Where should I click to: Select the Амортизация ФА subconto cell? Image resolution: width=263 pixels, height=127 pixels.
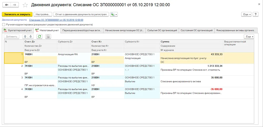pyautogui.click(x=74, y=54)
